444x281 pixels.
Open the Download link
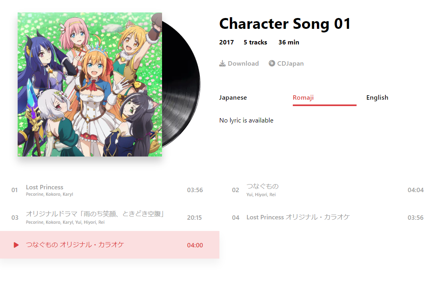pos(239,63)
